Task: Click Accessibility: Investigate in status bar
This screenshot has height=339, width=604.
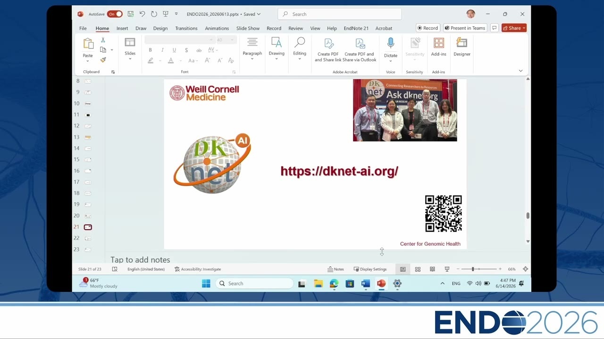Action: click(198, 269)
